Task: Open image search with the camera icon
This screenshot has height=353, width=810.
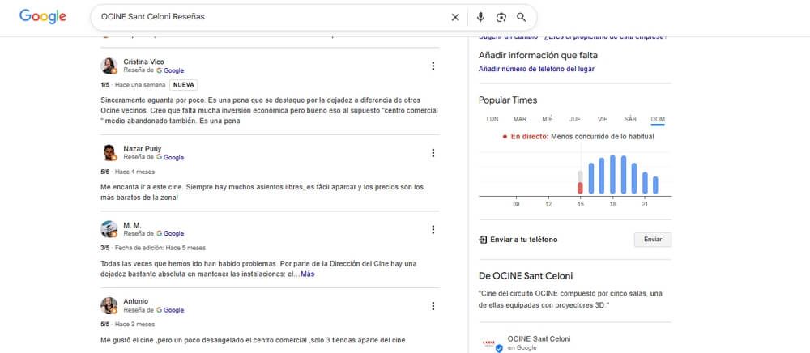Action: (x=501, y=18)
